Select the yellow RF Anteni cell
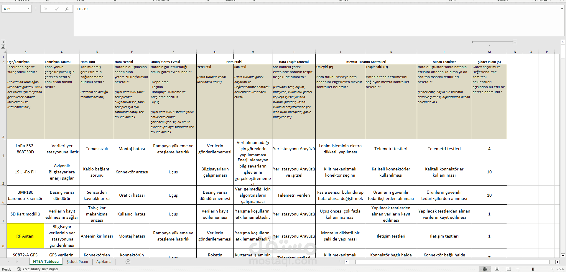 [25, 236]
